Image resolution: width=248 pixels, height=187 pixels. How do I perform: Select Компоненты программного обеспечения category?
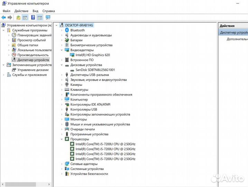[101, 95]
